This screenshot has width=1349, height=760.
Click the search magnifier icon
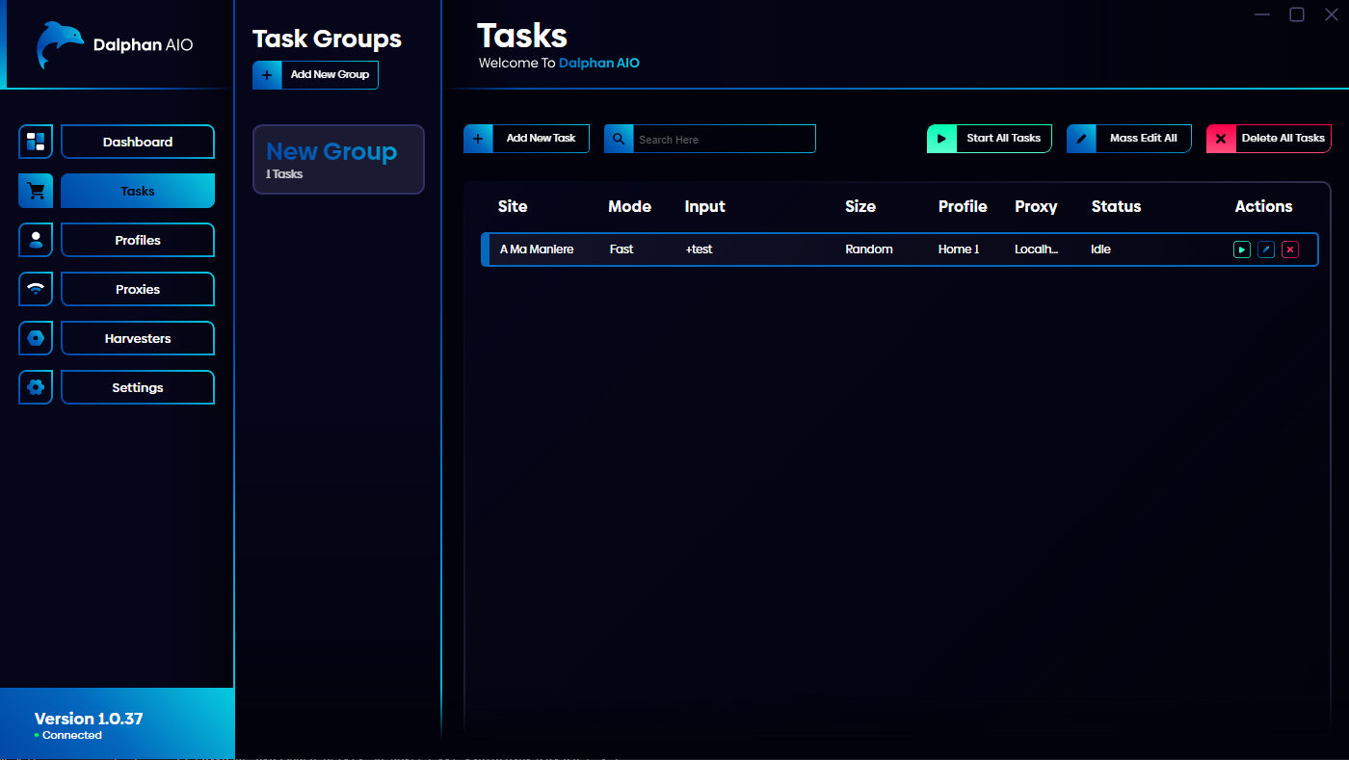point(619,139)
